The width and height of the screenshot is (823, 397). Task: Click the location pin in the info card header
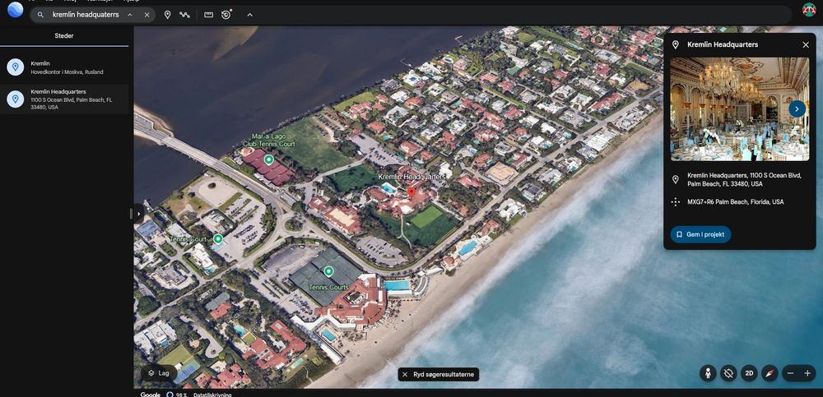[675, 45]
